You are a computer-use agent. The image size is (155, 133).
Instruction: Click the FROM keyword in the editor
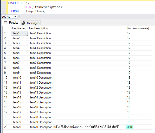[x=15, y=11]
